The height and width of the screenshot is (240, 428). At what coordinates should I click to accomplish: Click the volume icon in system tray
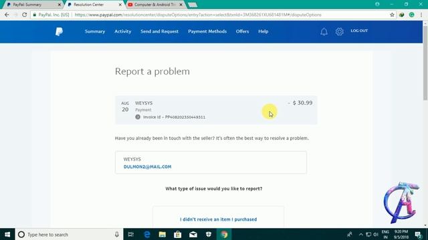(376, 234)
